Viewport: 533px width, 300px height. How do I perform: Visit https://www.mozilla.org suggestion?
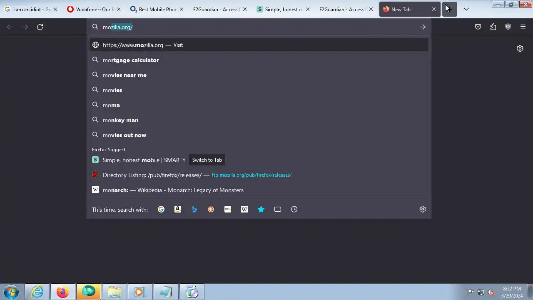tap(259, 45)
